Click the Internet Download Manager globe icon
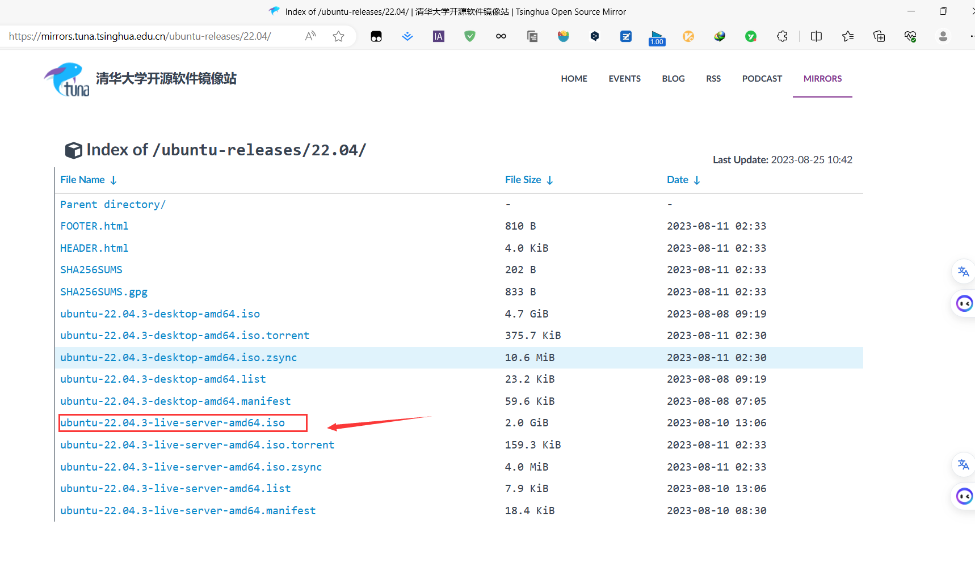975x563 pixels. (720, 36)
